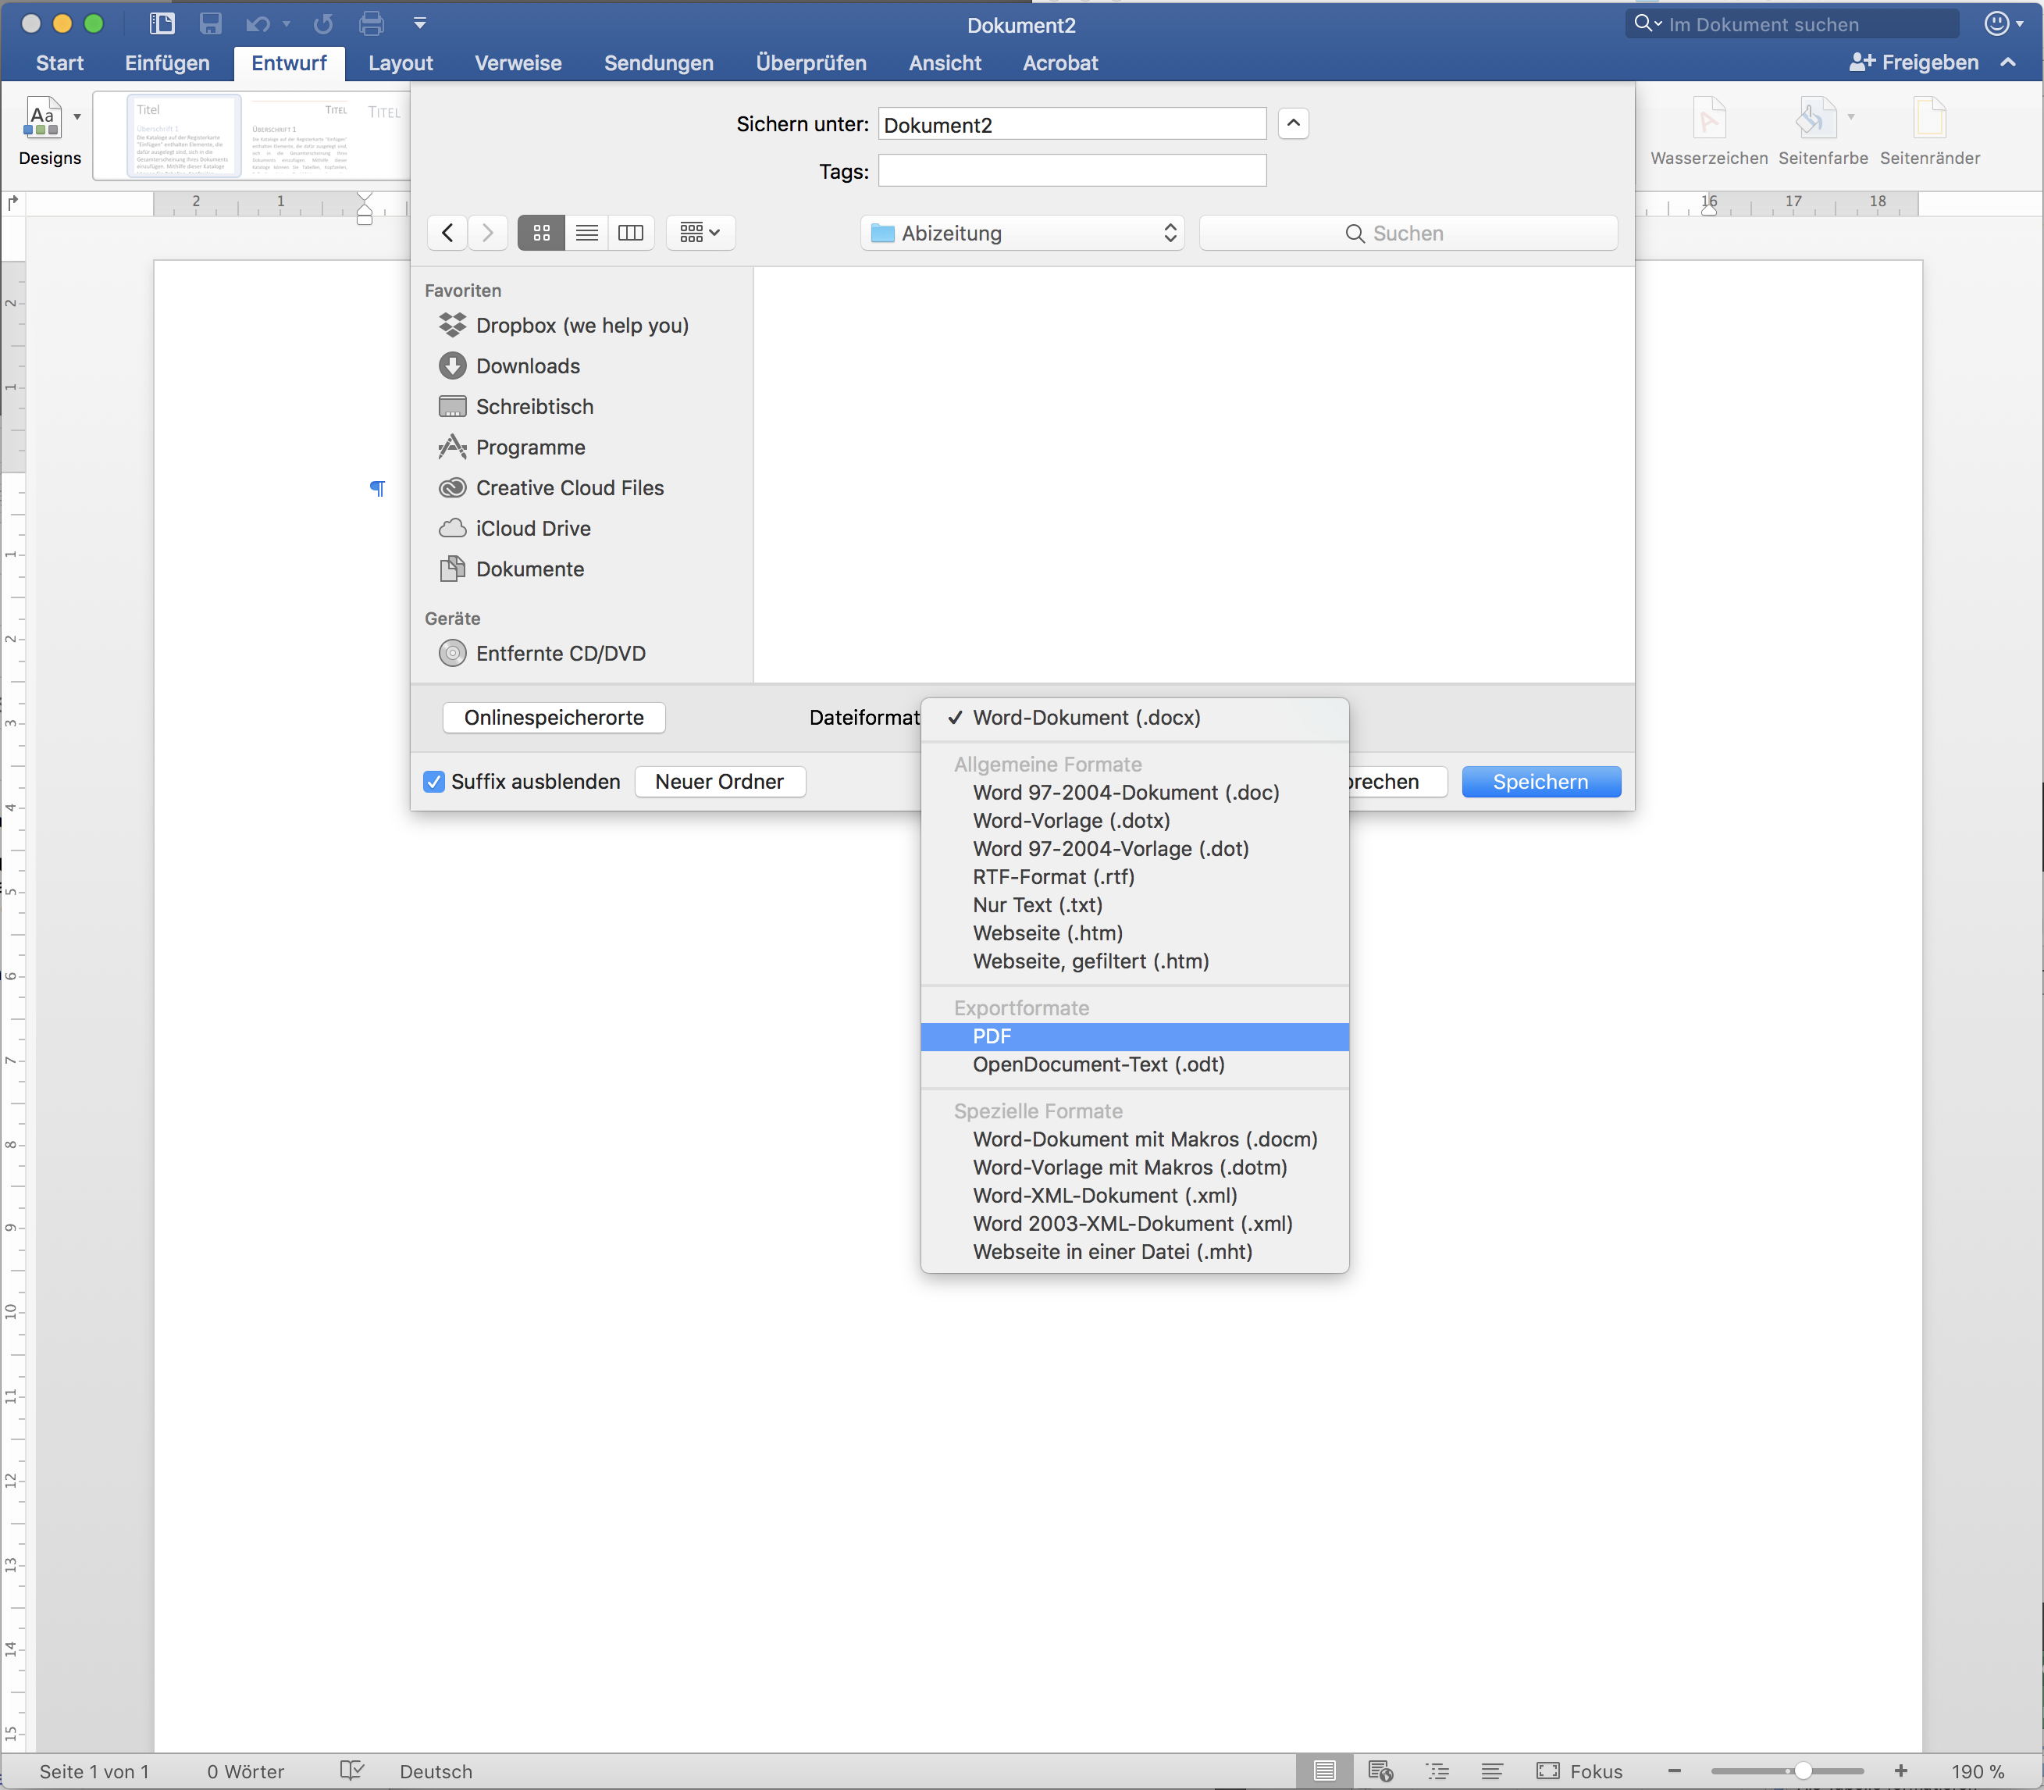2044x1790 pixels.
Task: Click the redo icon in title bar
Action: pyautogui.click(x=322, y=24)
